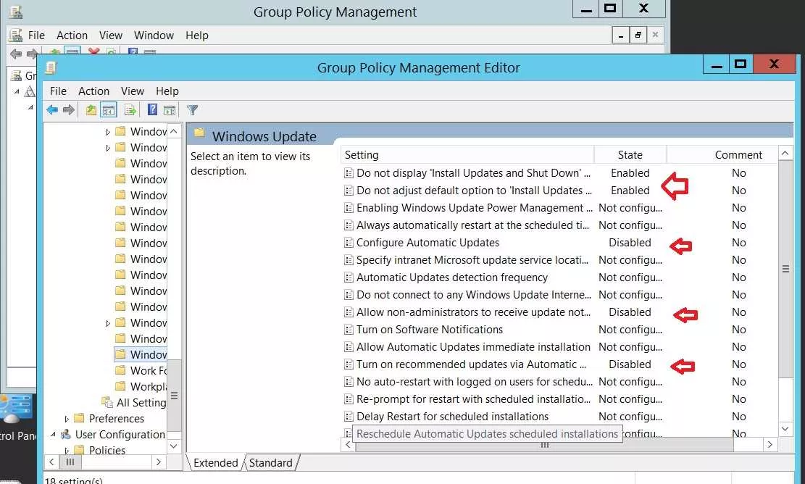The image size is (805, 484).
Task: Click the settings list scroll down arrow
Action: coord(785,428)
